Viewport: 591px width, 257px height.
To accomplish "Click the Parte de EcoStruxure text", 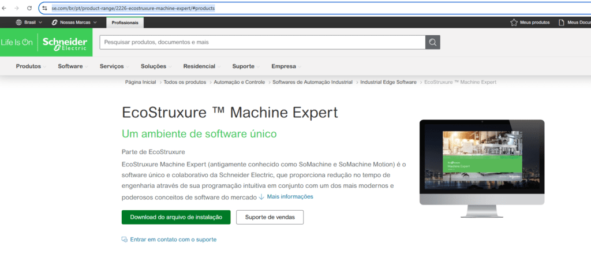I will coord(154,152).
